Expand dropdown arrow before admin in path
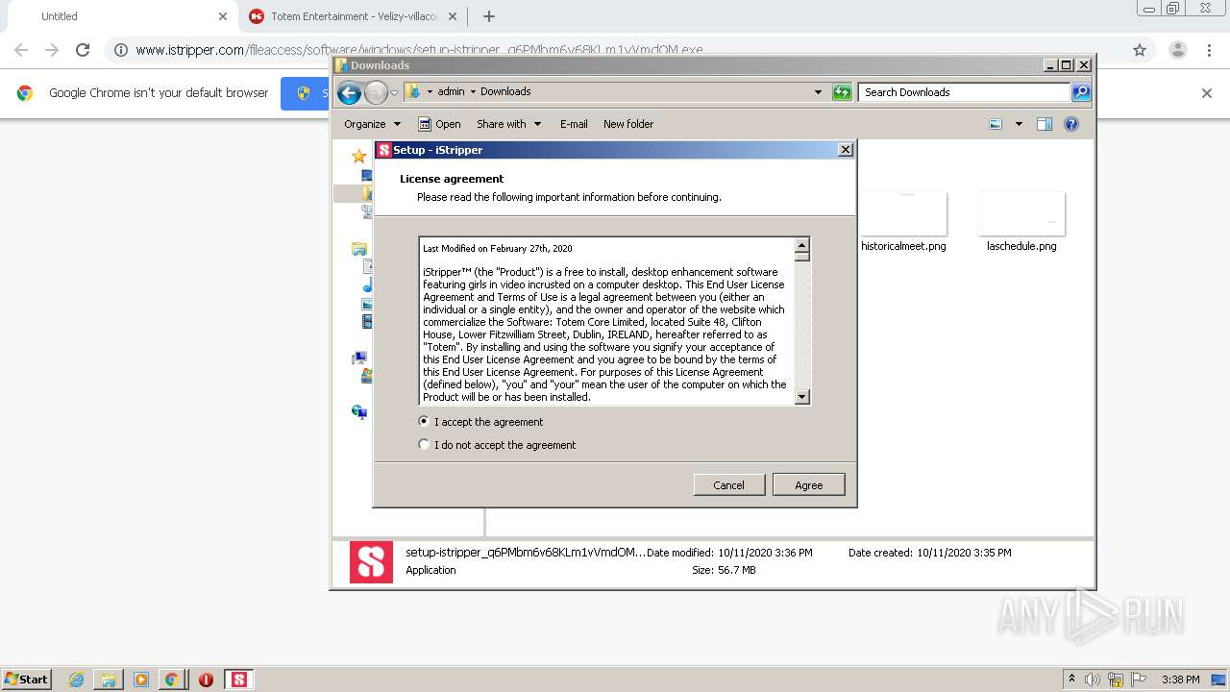This screenshot has width=1230, height=692. pos(430,92)
